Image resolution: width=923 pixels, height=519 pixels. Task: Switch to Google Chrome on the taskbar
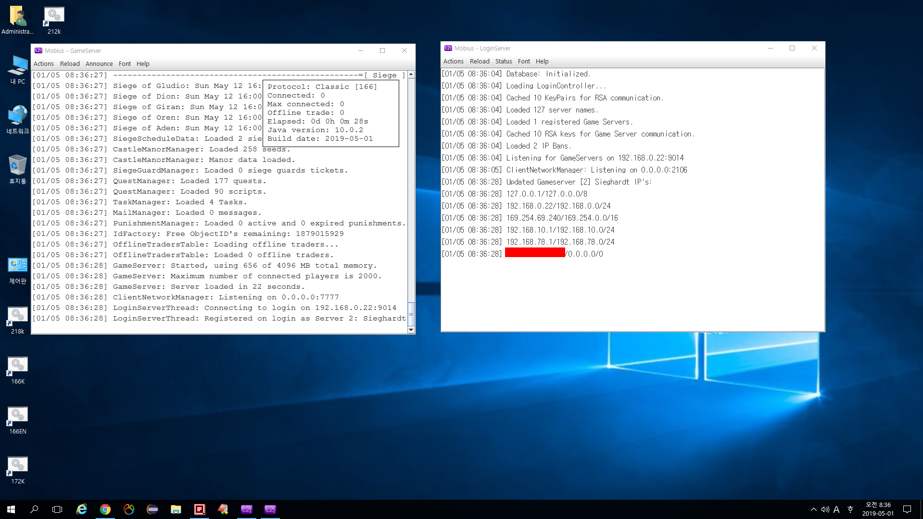pyautogui.click(x=105, y=509)
